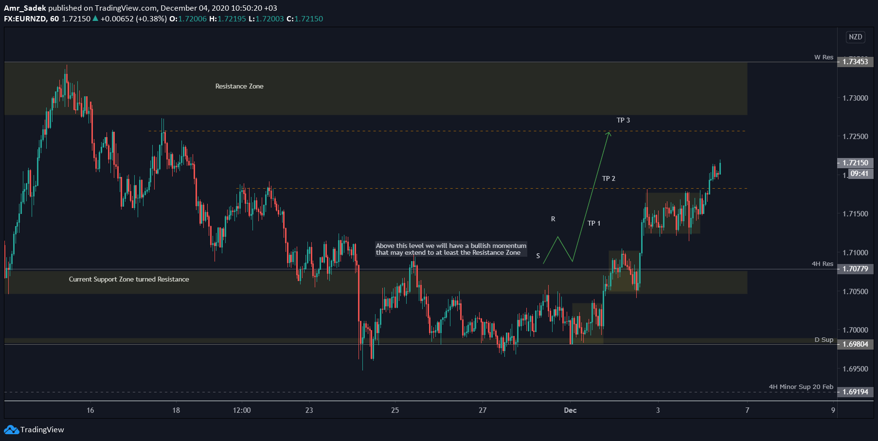Click the 'R' pattern label
Image resolution: width=878 pixels, height=441 pixels.
coord(553,219)
